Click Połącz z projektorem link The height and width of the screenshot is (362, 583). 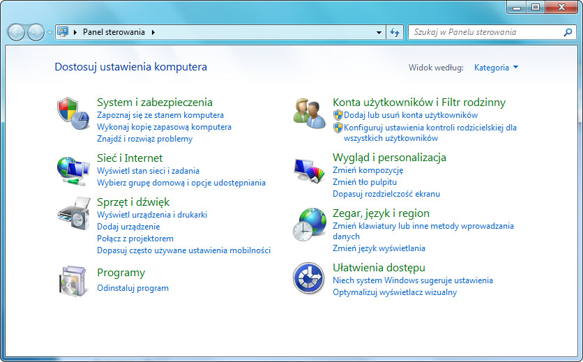pyautogui.click(x=135, y=239)
